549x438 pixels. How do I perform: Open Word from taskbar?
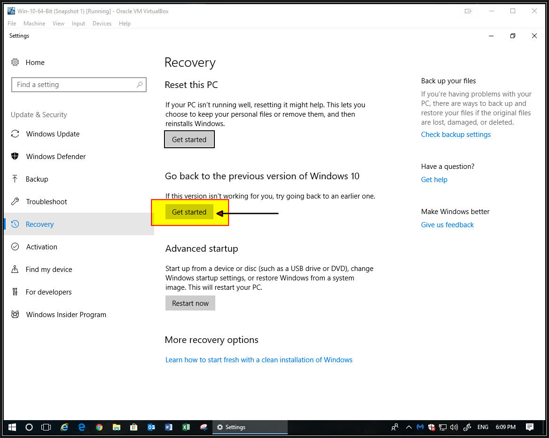(x=168, y=427)
